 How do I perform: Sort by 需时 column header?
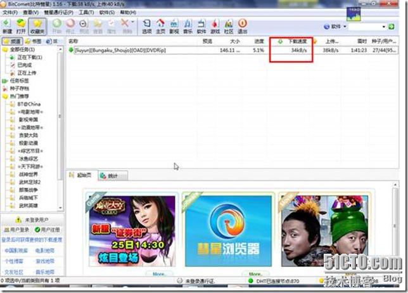(362, 41)
